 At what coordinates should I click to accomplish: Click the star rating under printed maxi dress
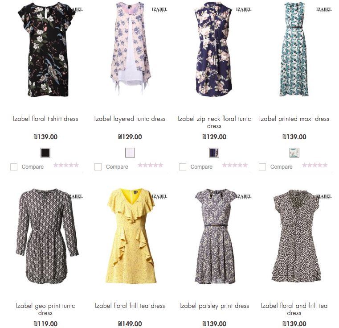click(314, 165)
